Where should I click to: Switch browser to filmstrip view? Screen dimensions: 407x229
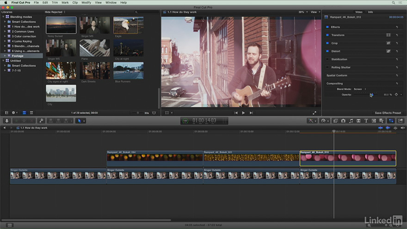tap(24, 113)
